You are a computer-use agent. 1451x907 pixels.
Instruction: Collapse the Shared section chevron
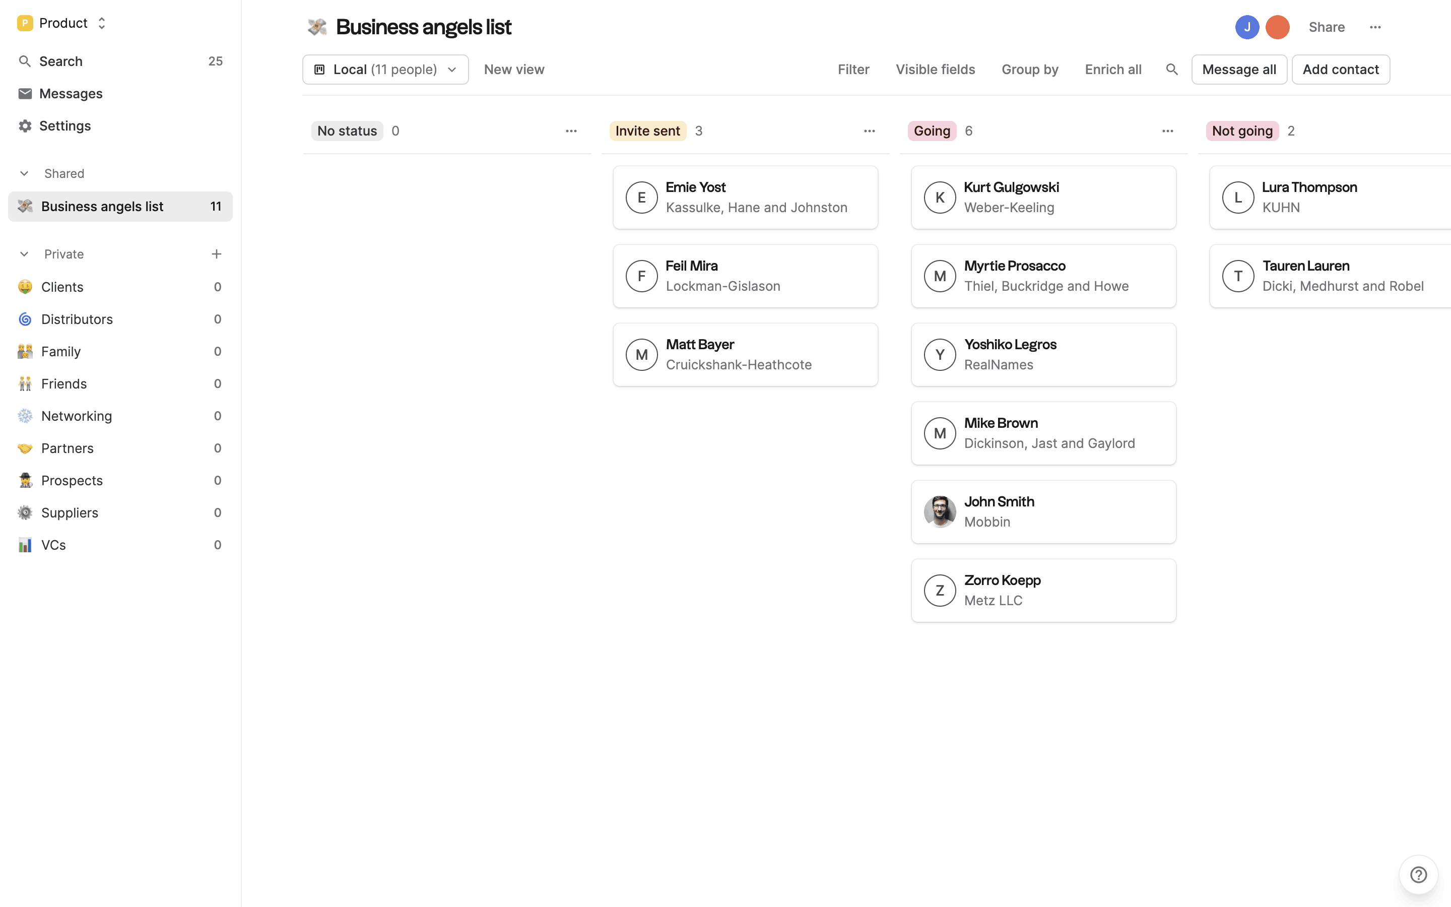[x=24, y=173]
